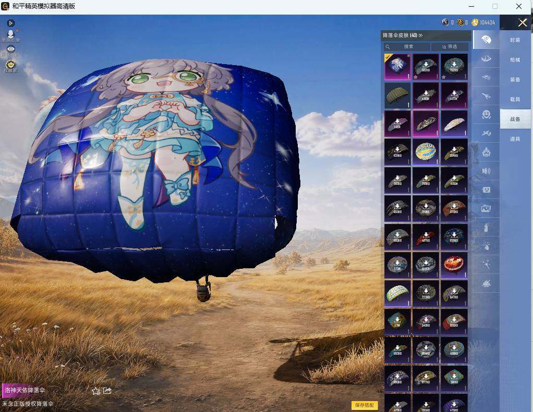Select the yellow blue striped round parachute

tap(426, 152)
